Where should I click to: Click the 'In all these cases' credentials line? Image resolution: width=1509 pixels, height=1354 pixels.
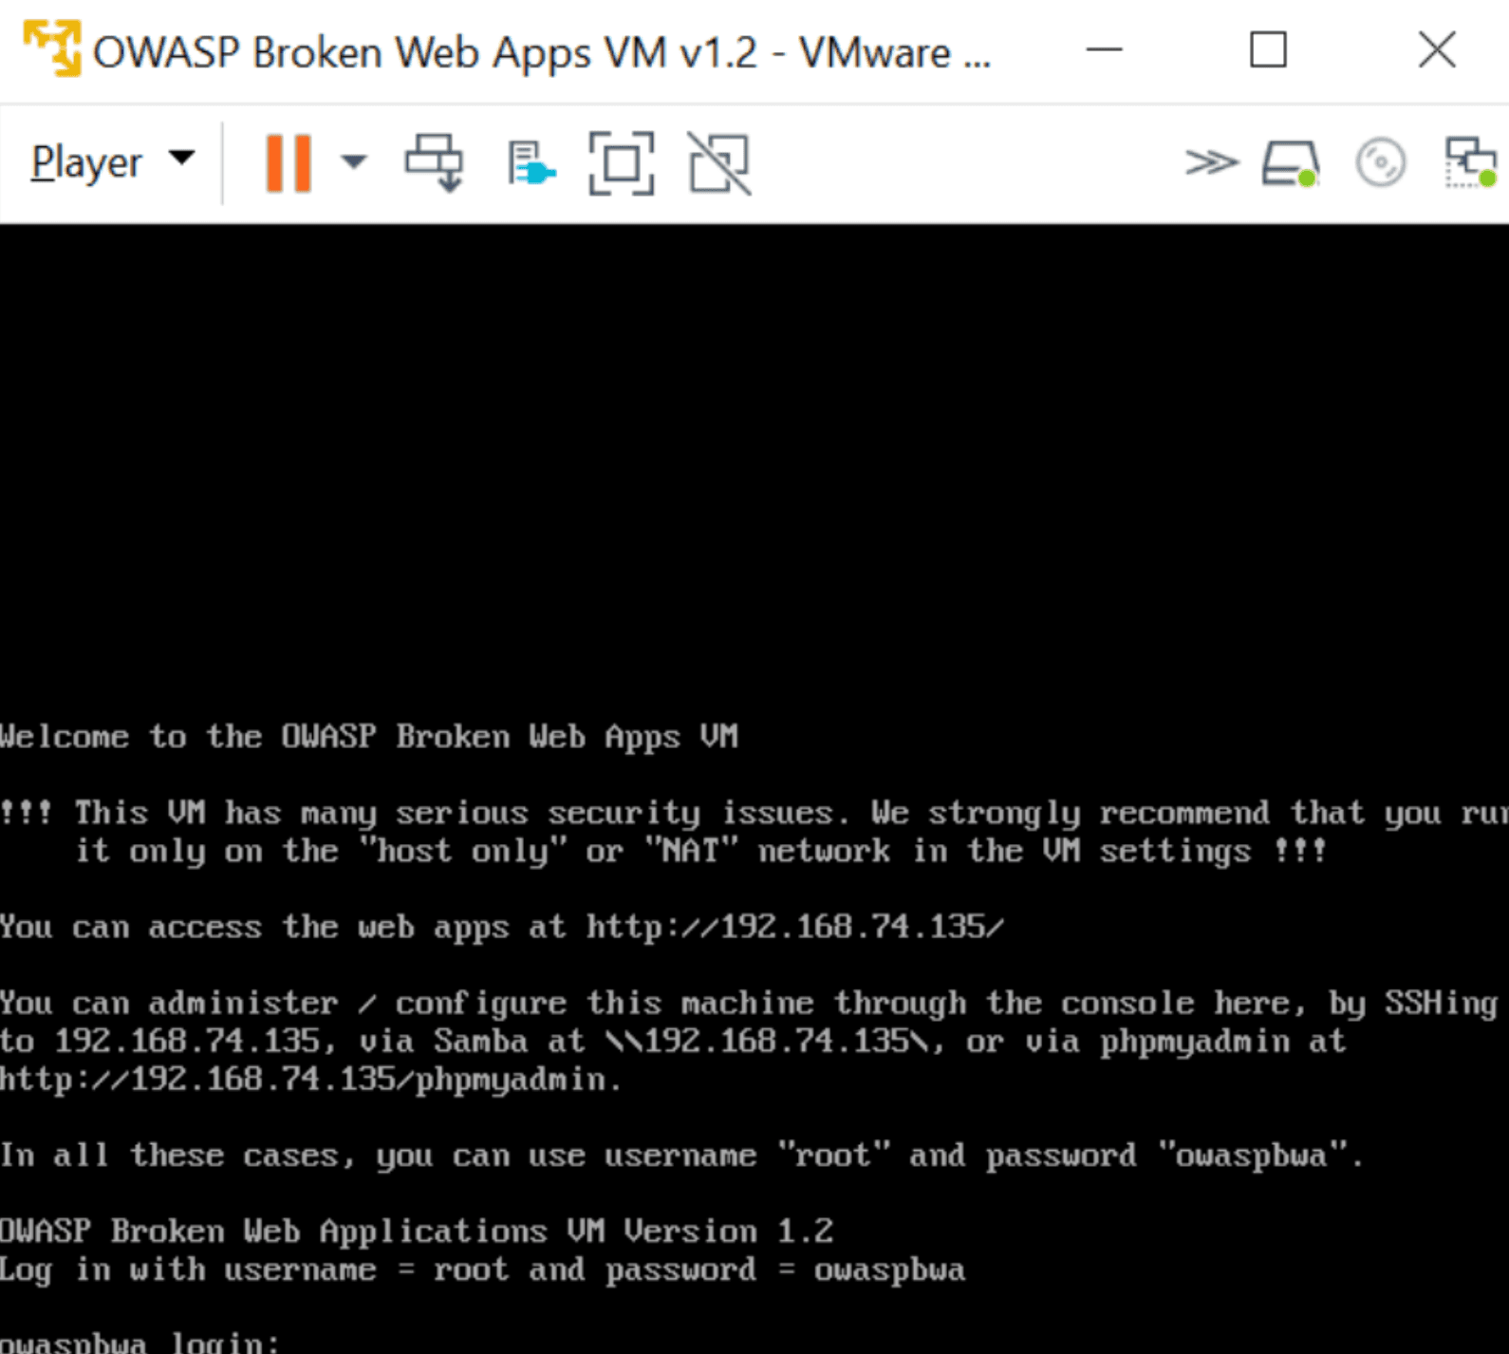coord(681,1156)
